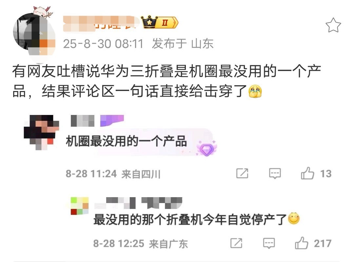The width and height of the screenshot is (354, 262).
Task: Open the replier's small colorful avatar
Action: click(79, 206)
